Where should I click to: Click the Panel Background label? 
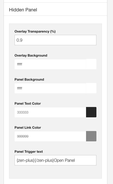(29, 79)
